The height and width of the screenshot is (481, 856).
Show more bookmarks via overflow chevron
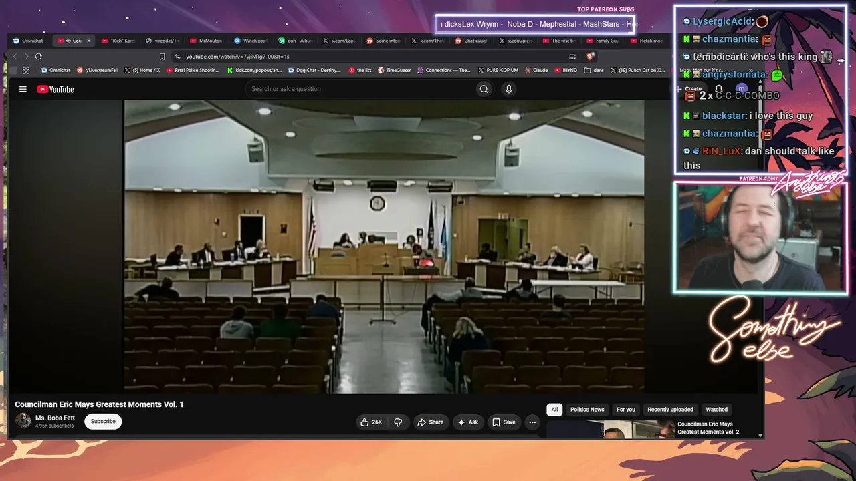click(751, 70)
